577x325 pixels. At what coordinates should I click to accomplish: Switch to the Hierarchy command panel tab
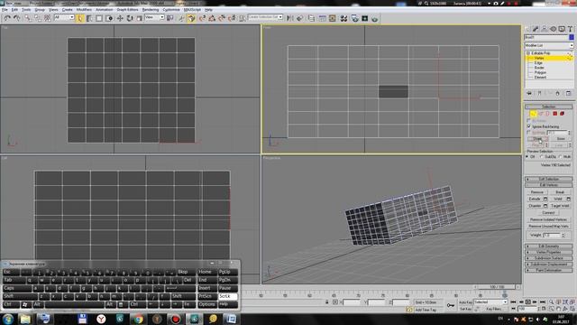point(545,29)
